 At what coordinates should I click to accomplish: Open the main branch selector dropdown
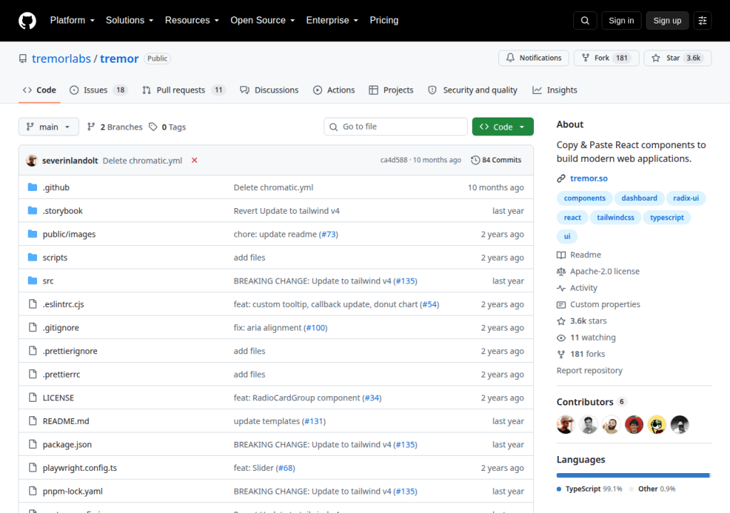pos(48,127)
